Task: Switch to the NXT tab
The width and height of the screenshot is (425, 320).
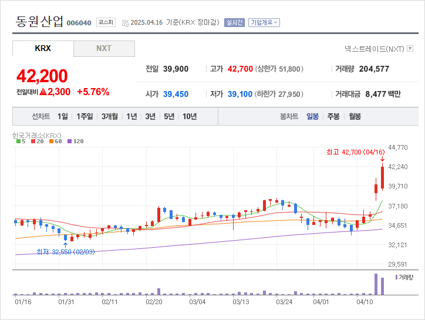Action: coord(104,49)
